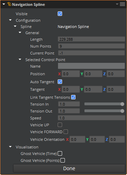Click the Navigation Spline panel title
Screen dimensions: 127x175
[x=28, y=4]
